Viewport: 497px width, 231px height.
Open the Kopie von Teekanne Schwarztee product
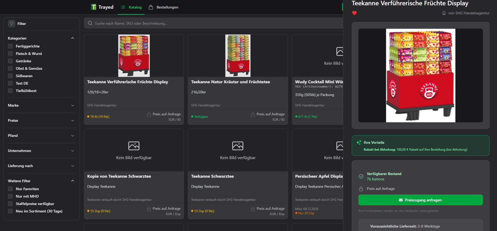click(x=119, y=176)
